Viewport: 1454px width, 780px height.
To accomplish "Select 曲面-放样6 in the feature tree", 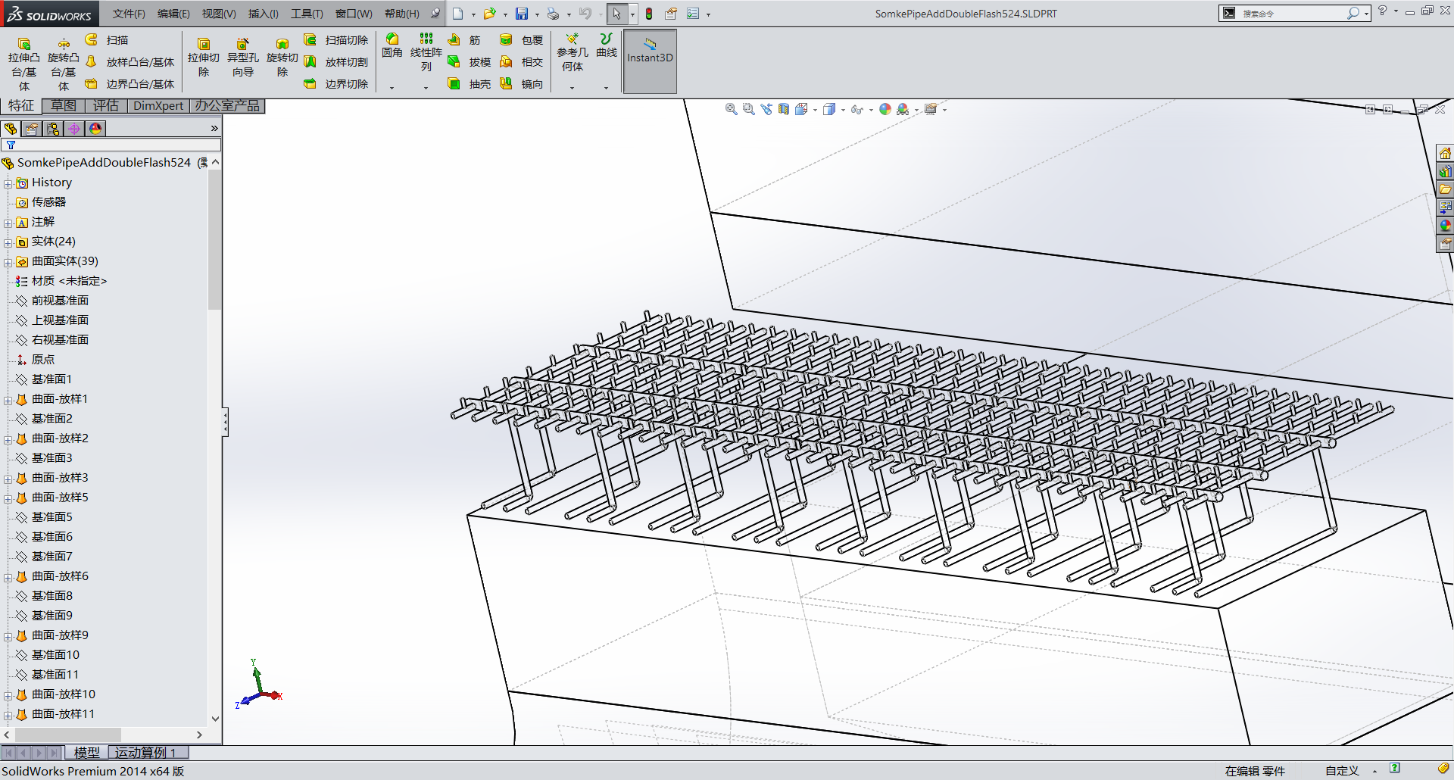I will coord(60,576).
